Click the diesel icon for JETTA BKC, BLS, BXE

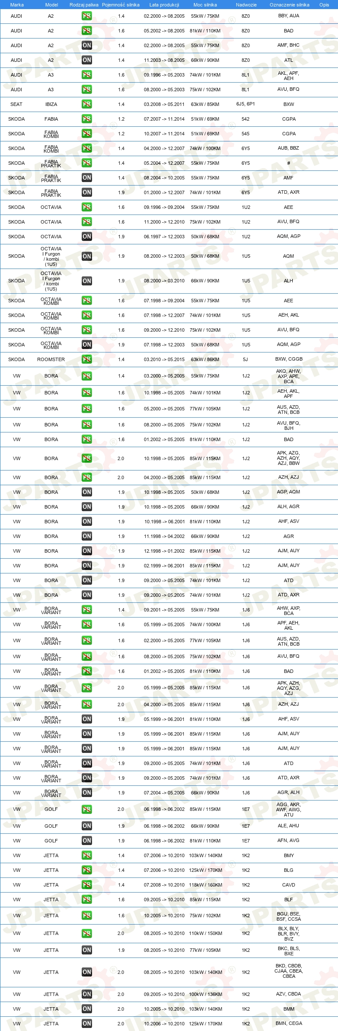pyautogui.click(x=86, y=950)
